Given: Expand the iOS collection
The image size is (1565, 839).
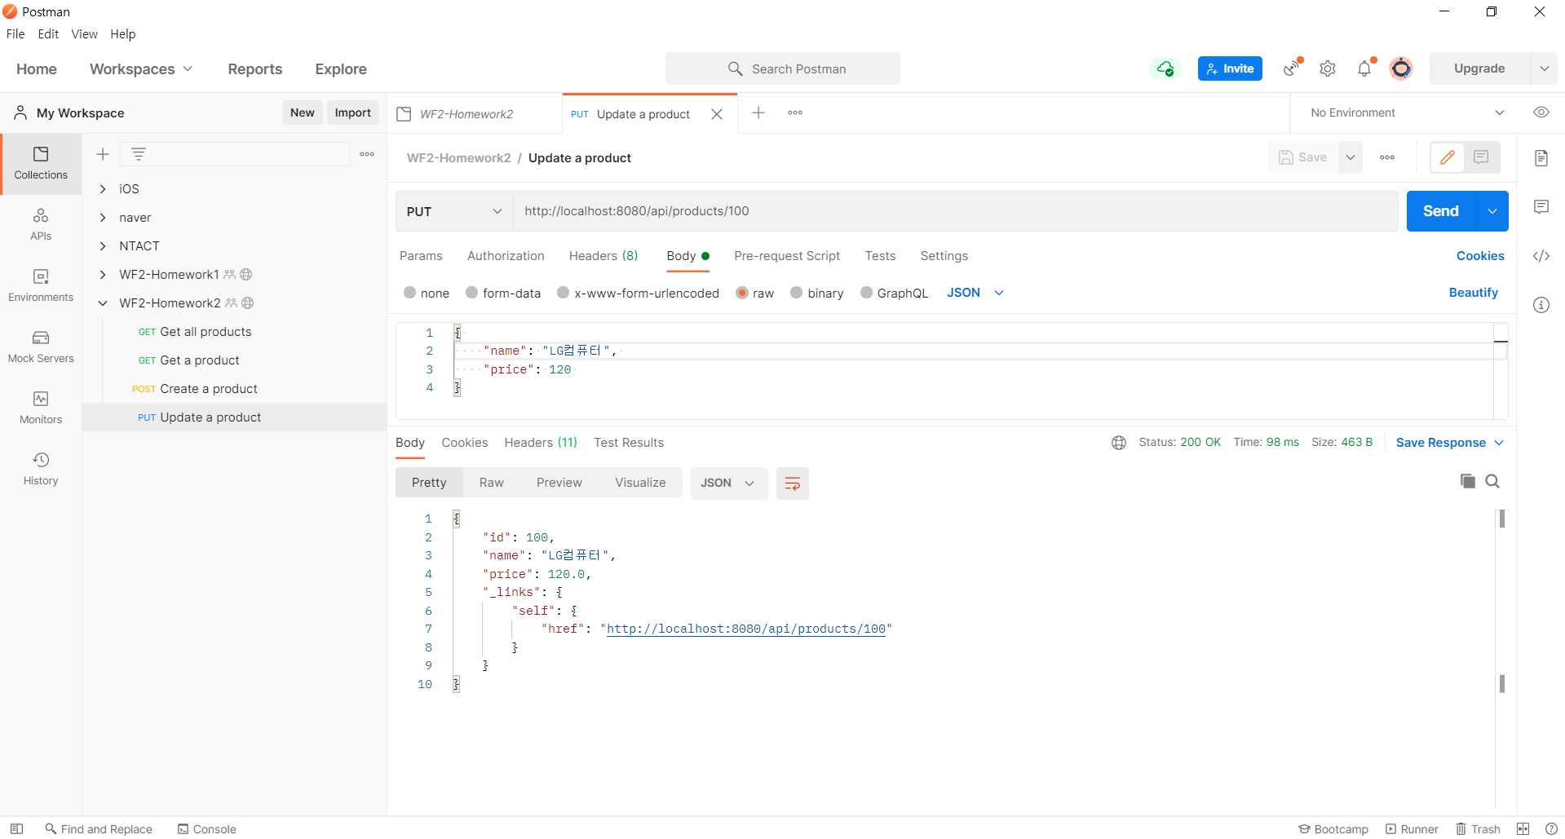Looking at the screenshot, I should click(x=103, y=189).
